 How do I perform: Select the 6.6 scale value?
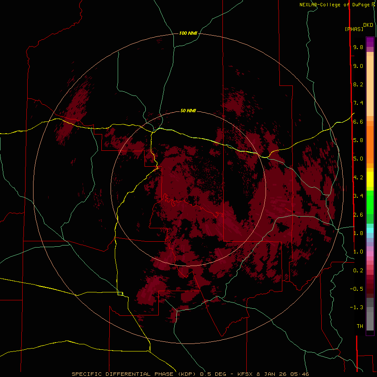[358, 121]
